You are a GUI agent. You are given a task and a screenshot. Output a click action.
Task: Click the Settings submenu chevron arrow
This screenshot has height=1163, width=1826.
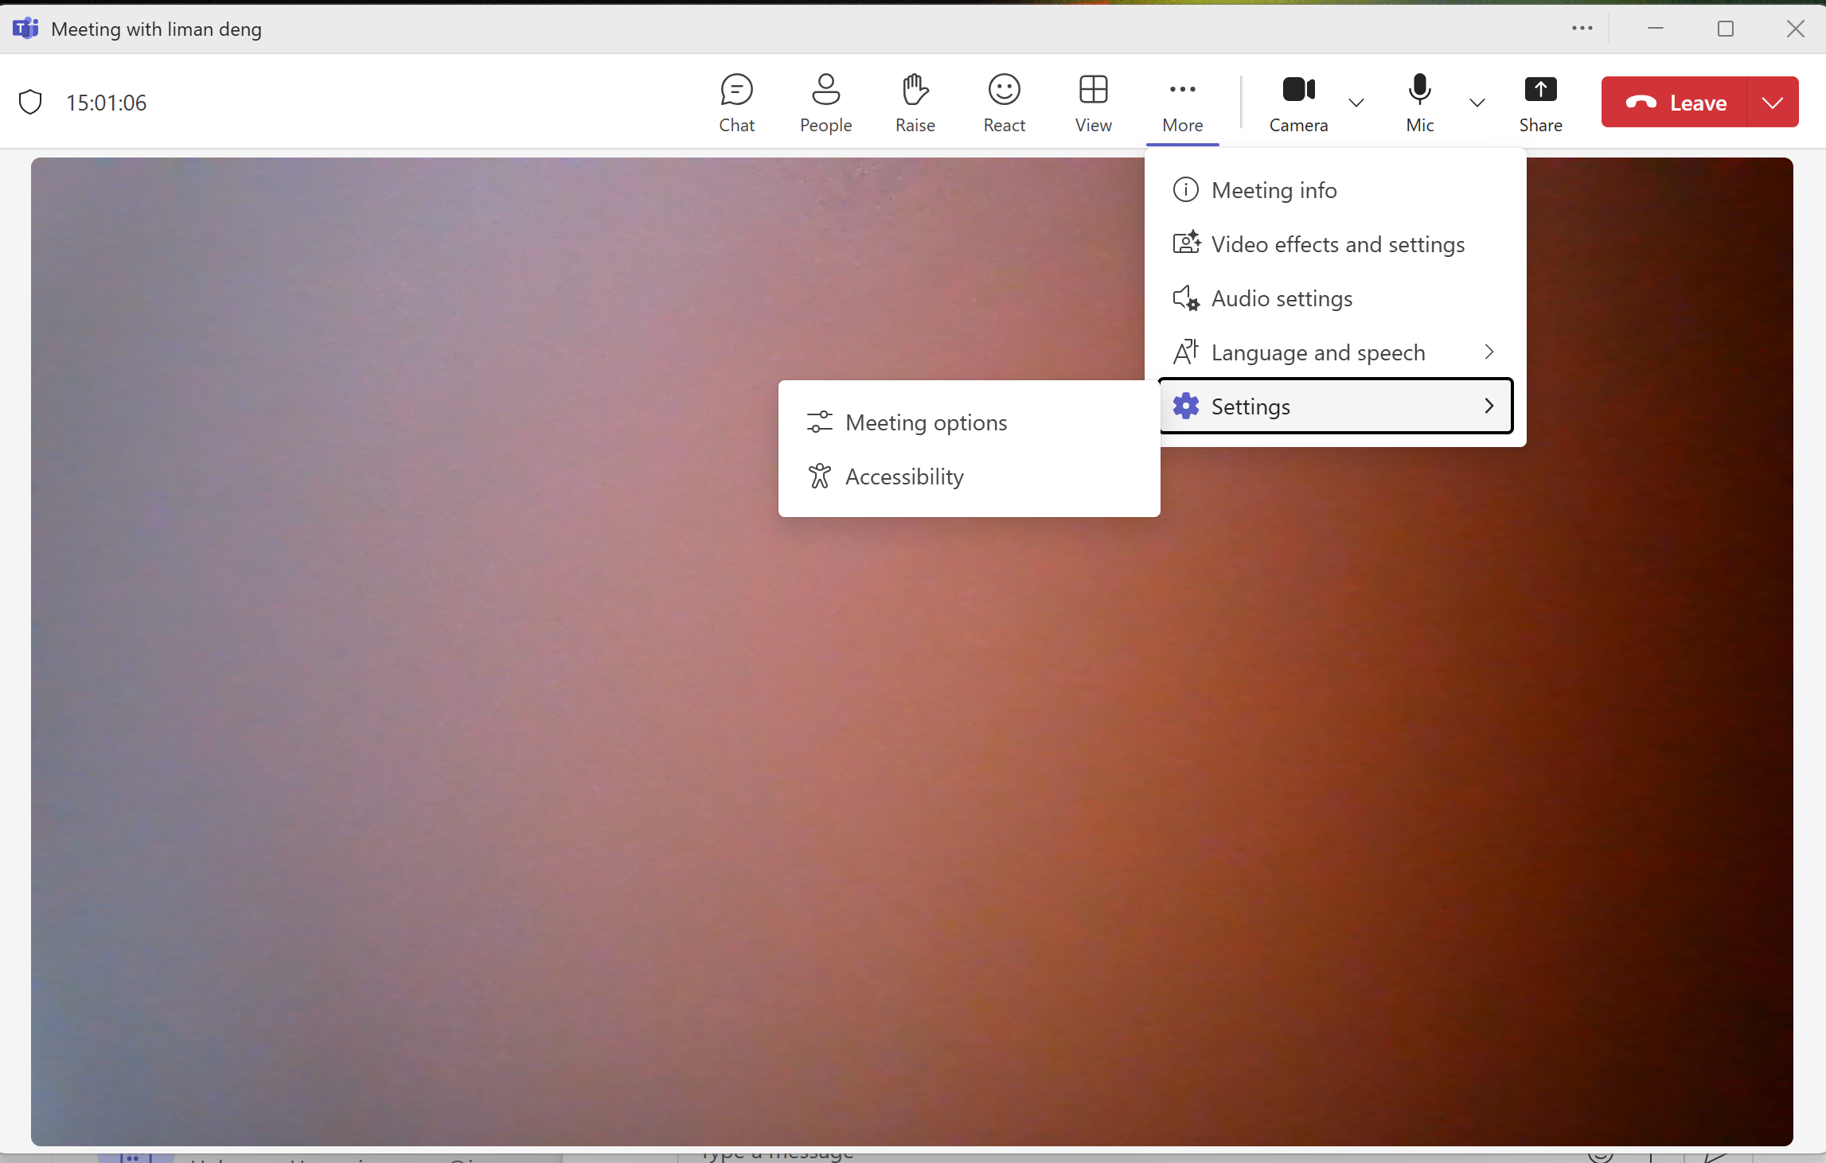click(x=1489, y=406)
